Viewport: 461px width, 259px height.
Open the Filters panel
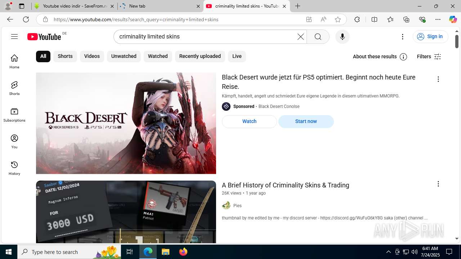click(429, 56)
